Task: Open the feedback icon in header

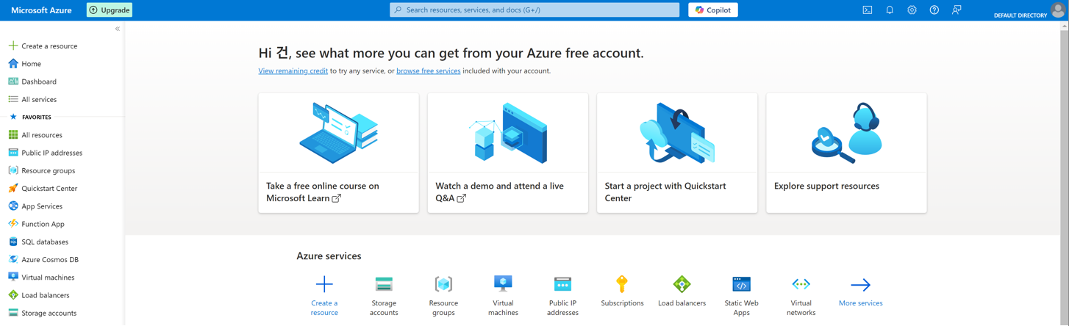Action: click(957, 10)
